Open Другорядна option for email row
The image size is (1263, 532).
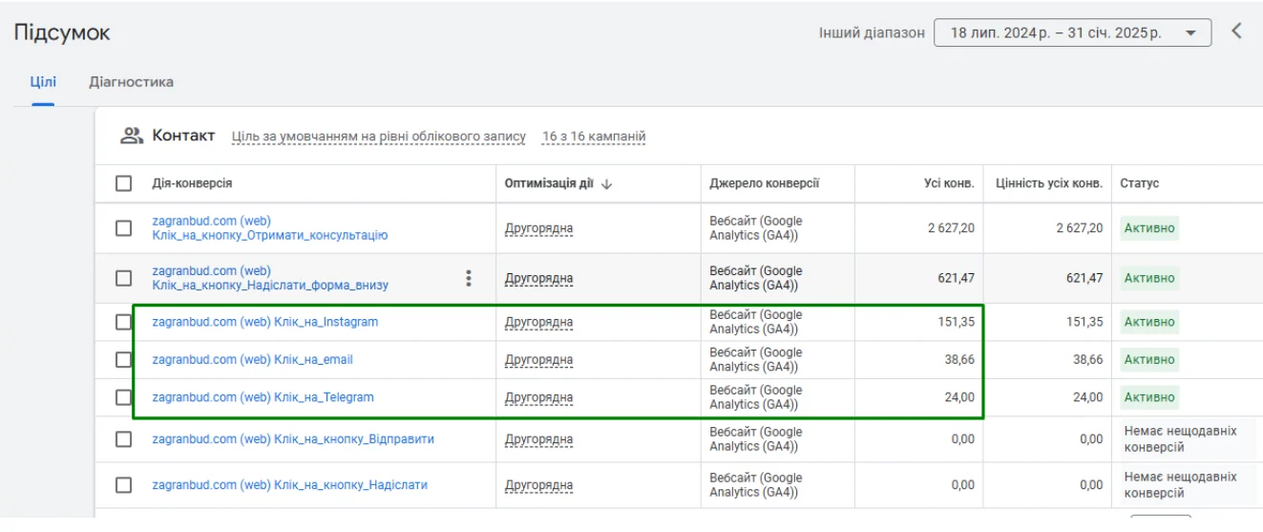(x=539, y=361)
